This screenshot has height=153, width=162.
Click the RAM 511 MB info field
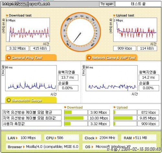(x=139, y=138)
